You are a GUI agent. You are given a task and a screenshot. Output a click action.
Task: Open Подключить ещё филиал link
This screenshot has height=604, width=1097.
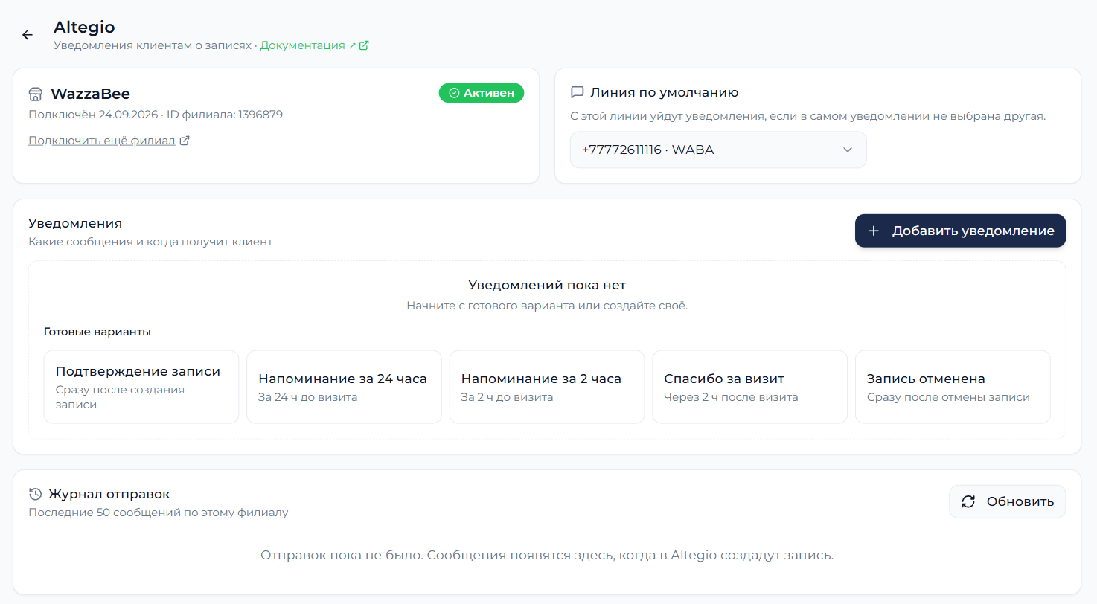[x=102, y=141]
